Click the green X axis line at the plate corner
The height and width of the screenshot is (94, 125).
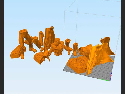(x=105, y=80)
